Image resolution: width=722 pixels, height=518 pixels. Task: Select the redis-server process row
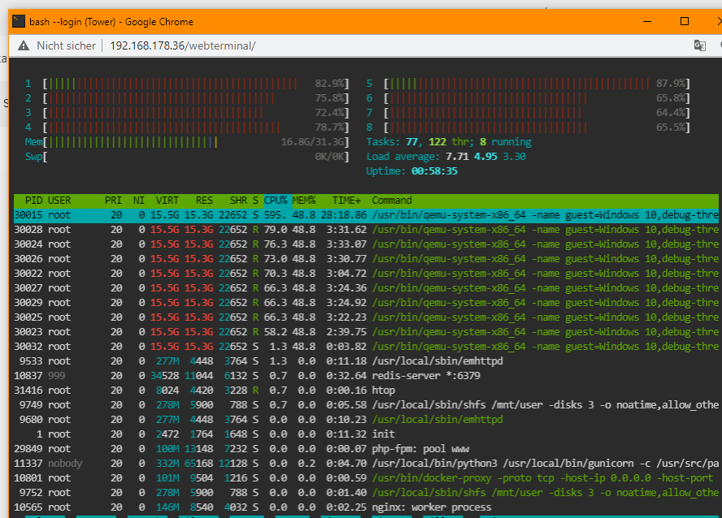point(366,376)
